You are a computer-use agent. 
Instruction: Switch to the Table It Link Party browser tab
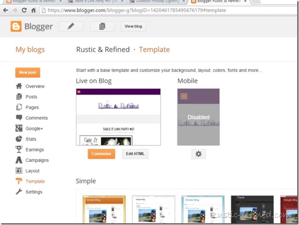(x=96, y=1)
